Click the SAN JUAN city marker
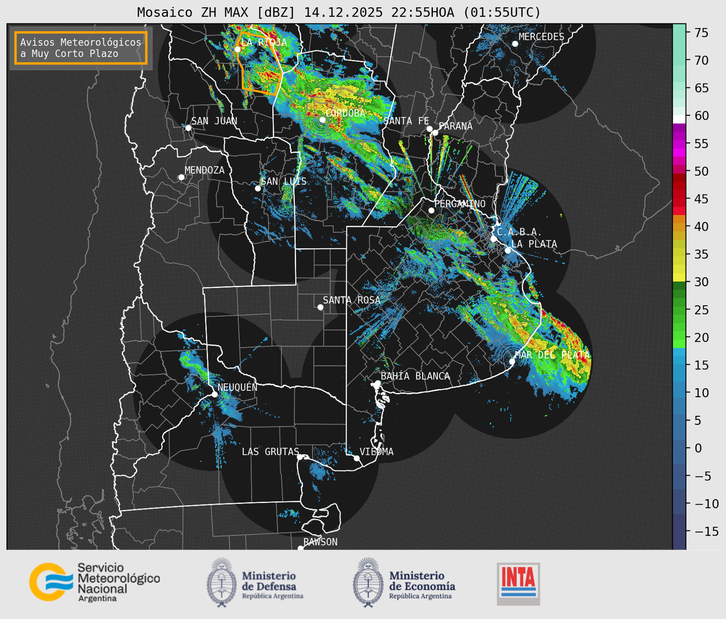Image resolution: width=726 pixels, height=619 pixels. [x=188, y=128]
